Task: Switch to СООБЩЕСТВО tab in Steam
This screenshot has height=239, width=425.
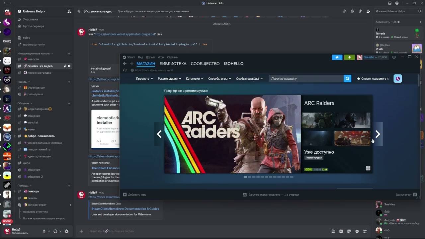Action: [205, 64]
